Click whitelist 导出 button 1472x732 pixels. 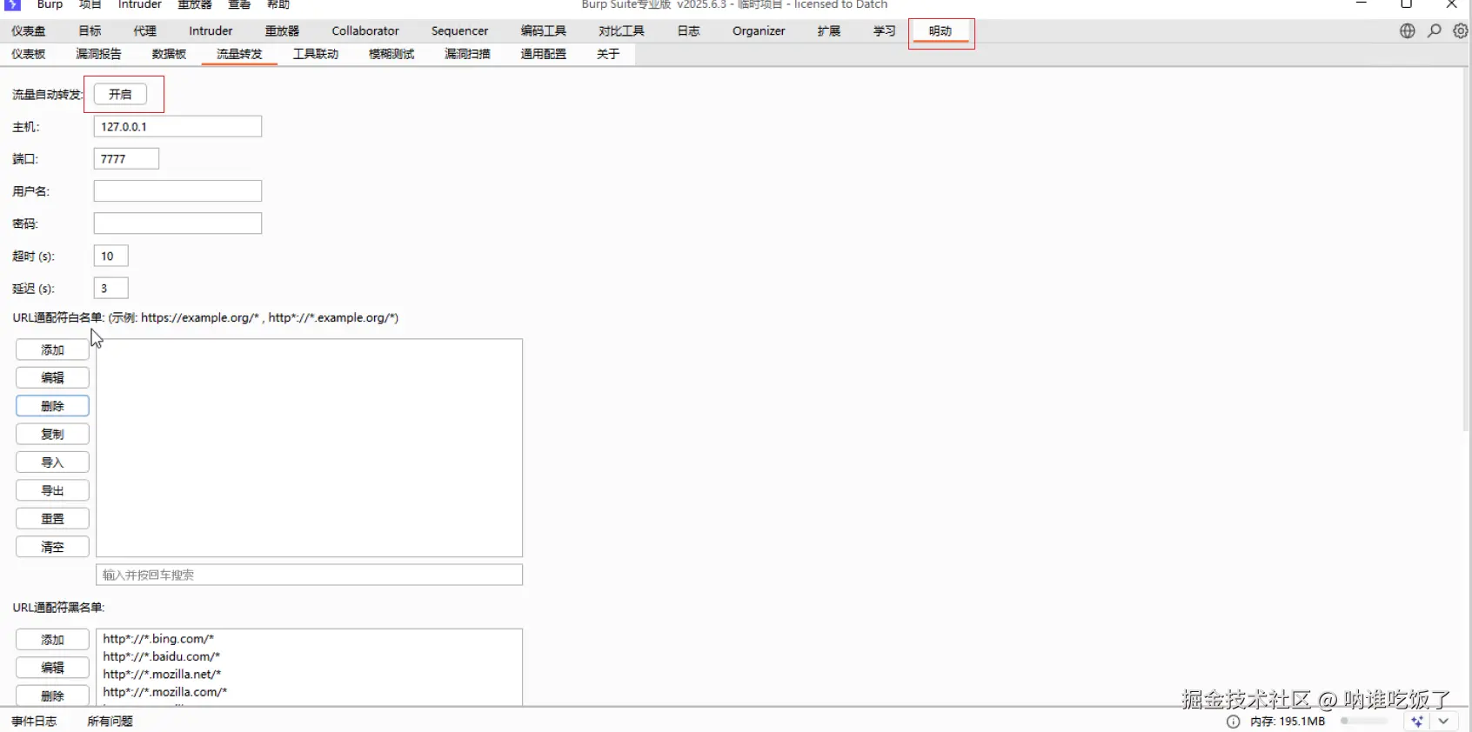pyautogui.click(x=52, y=490)
